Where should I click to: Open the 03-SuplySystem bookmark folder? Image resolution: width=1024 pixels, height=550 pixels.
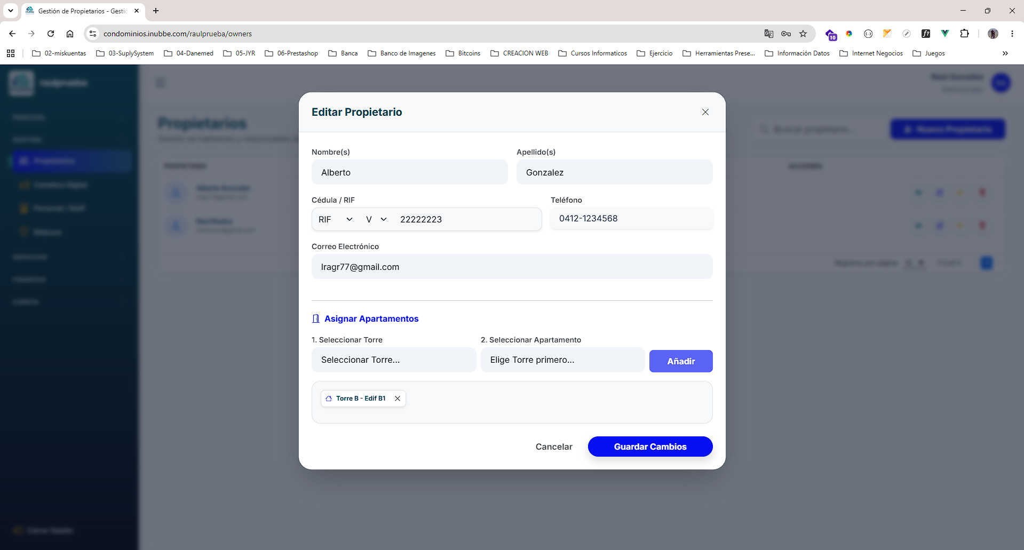coord(125,53)
